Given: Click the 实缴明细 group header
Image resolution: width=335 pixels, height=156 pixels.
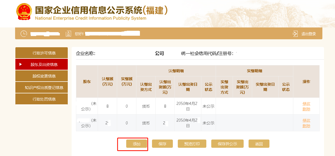Looking at the screenshot, I should tap(255, 71).
